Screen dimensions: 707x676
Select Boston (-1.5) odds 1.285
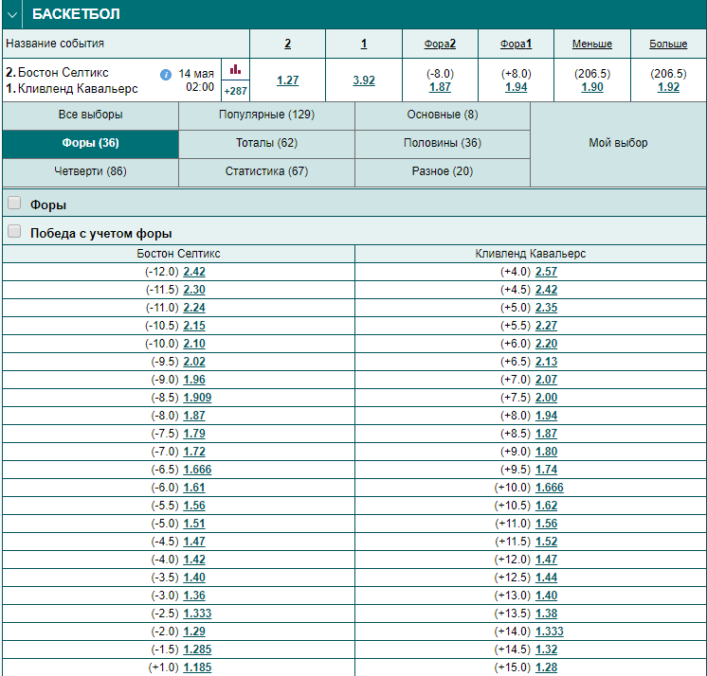coord(197,649)
